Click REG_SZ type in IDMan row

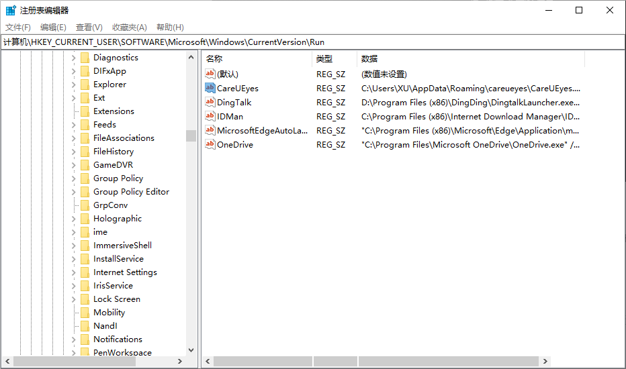point(330,117)
